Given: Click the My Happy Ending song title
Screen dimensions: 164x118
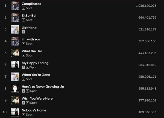Looking at the screenshot, I should tap(35, 63).
